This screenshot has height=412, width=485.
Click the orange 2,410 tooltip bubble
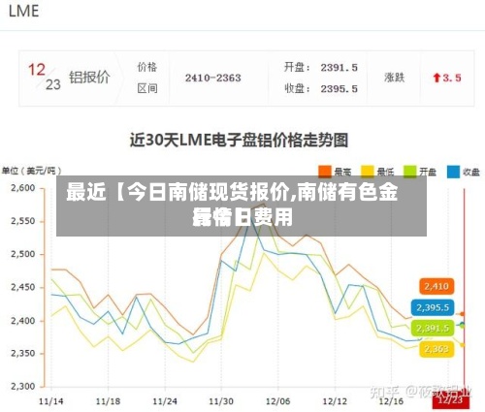(x=436, y=286)
